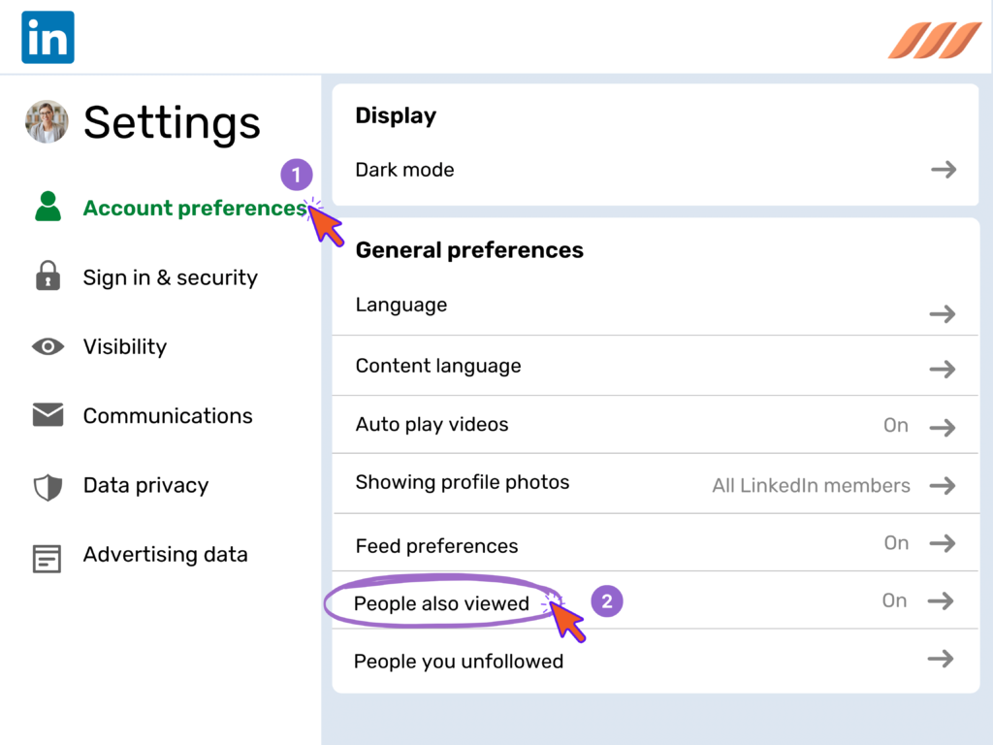Image resolution: width=993 pixels, height=745 pixels.
Task: Select the Account preferences person icon
Action: 47,207
